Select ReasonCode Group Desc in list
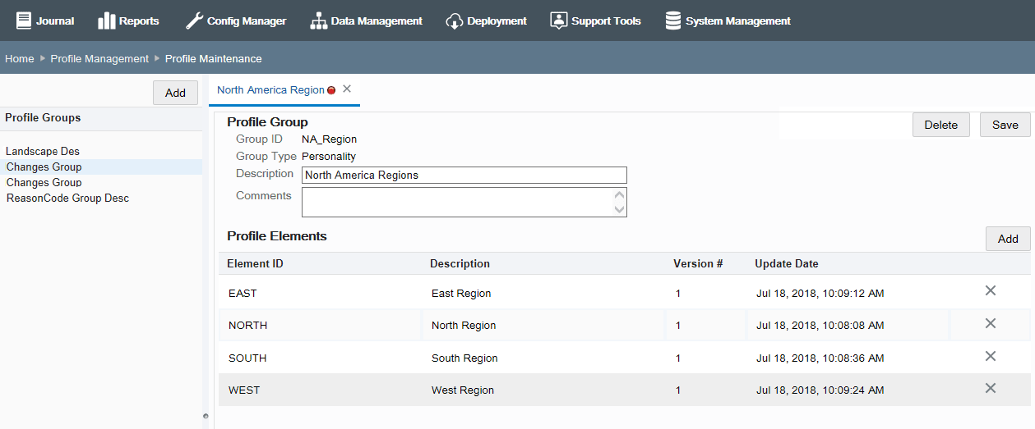Viewport: 1035px width, 429px height. tap(67, 198)
